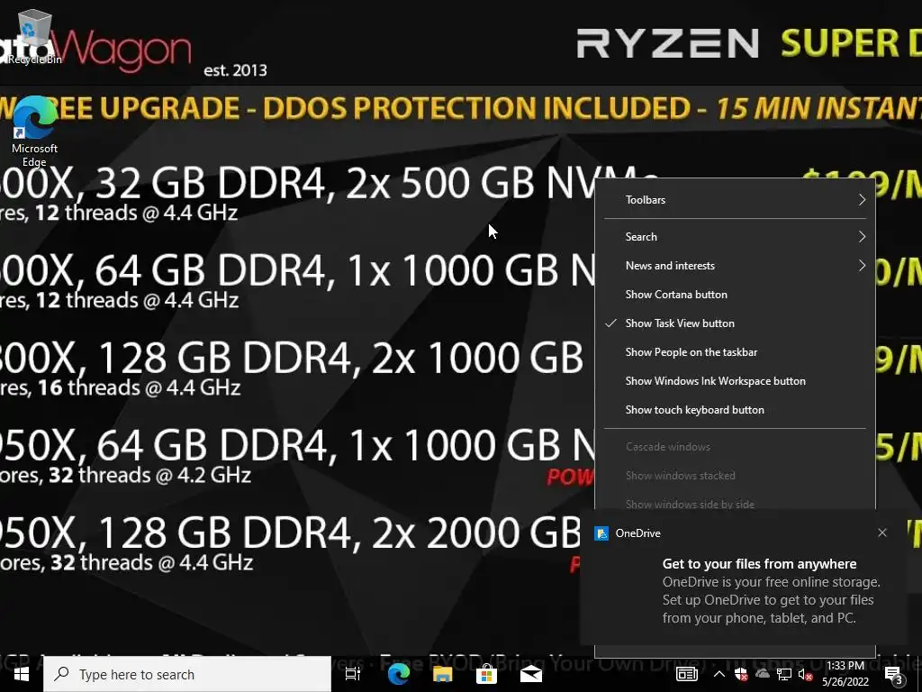Open the Windows Security tray icon
Image resolution: width=922 pixels, height=692 pixels.
tap(741, 674)
